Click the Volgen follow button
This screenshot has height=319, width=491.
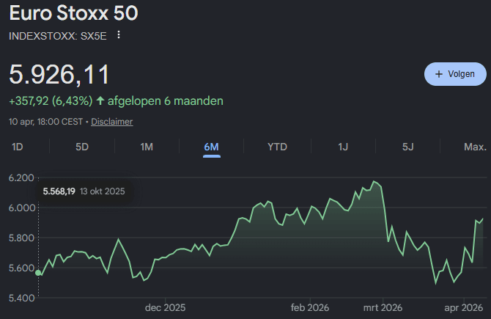pos(454,74)
